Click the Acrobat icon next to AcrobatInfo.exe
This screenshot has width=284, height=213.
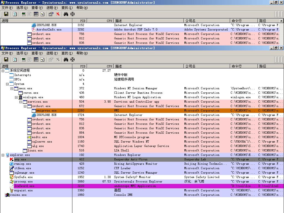tap(34, 30)
